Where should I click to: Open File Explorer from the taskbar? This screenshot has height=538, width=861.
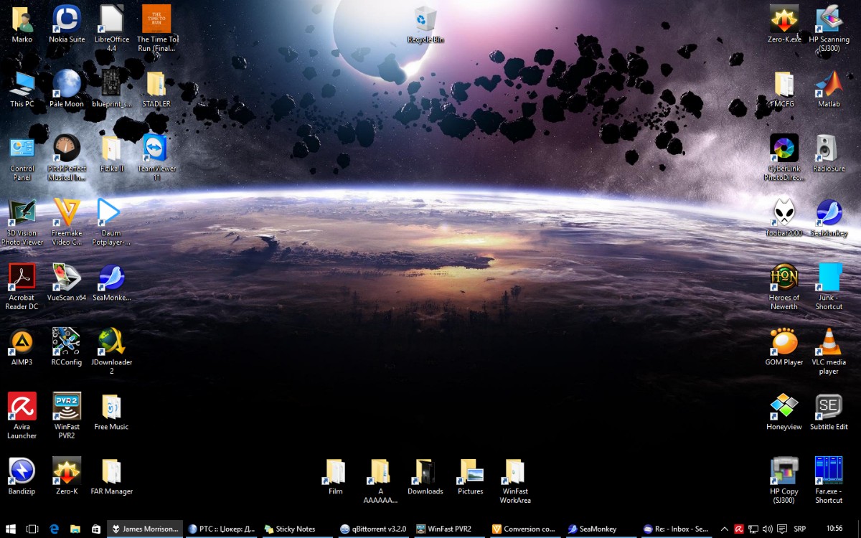click(x=75, y=529)
